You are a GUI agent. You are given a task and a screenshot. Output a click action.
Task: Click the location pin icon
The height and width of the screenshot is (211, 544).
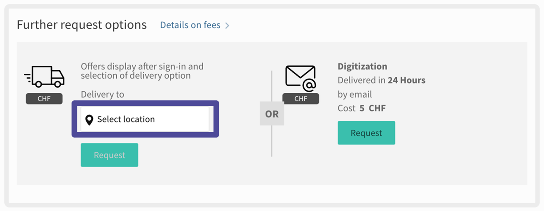coord(89,120)
